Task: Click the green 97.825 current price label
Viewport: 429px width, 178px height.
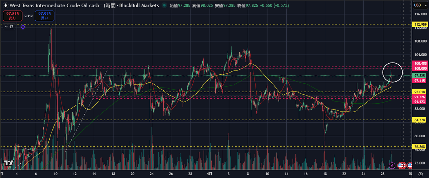Action: [420, 76]
